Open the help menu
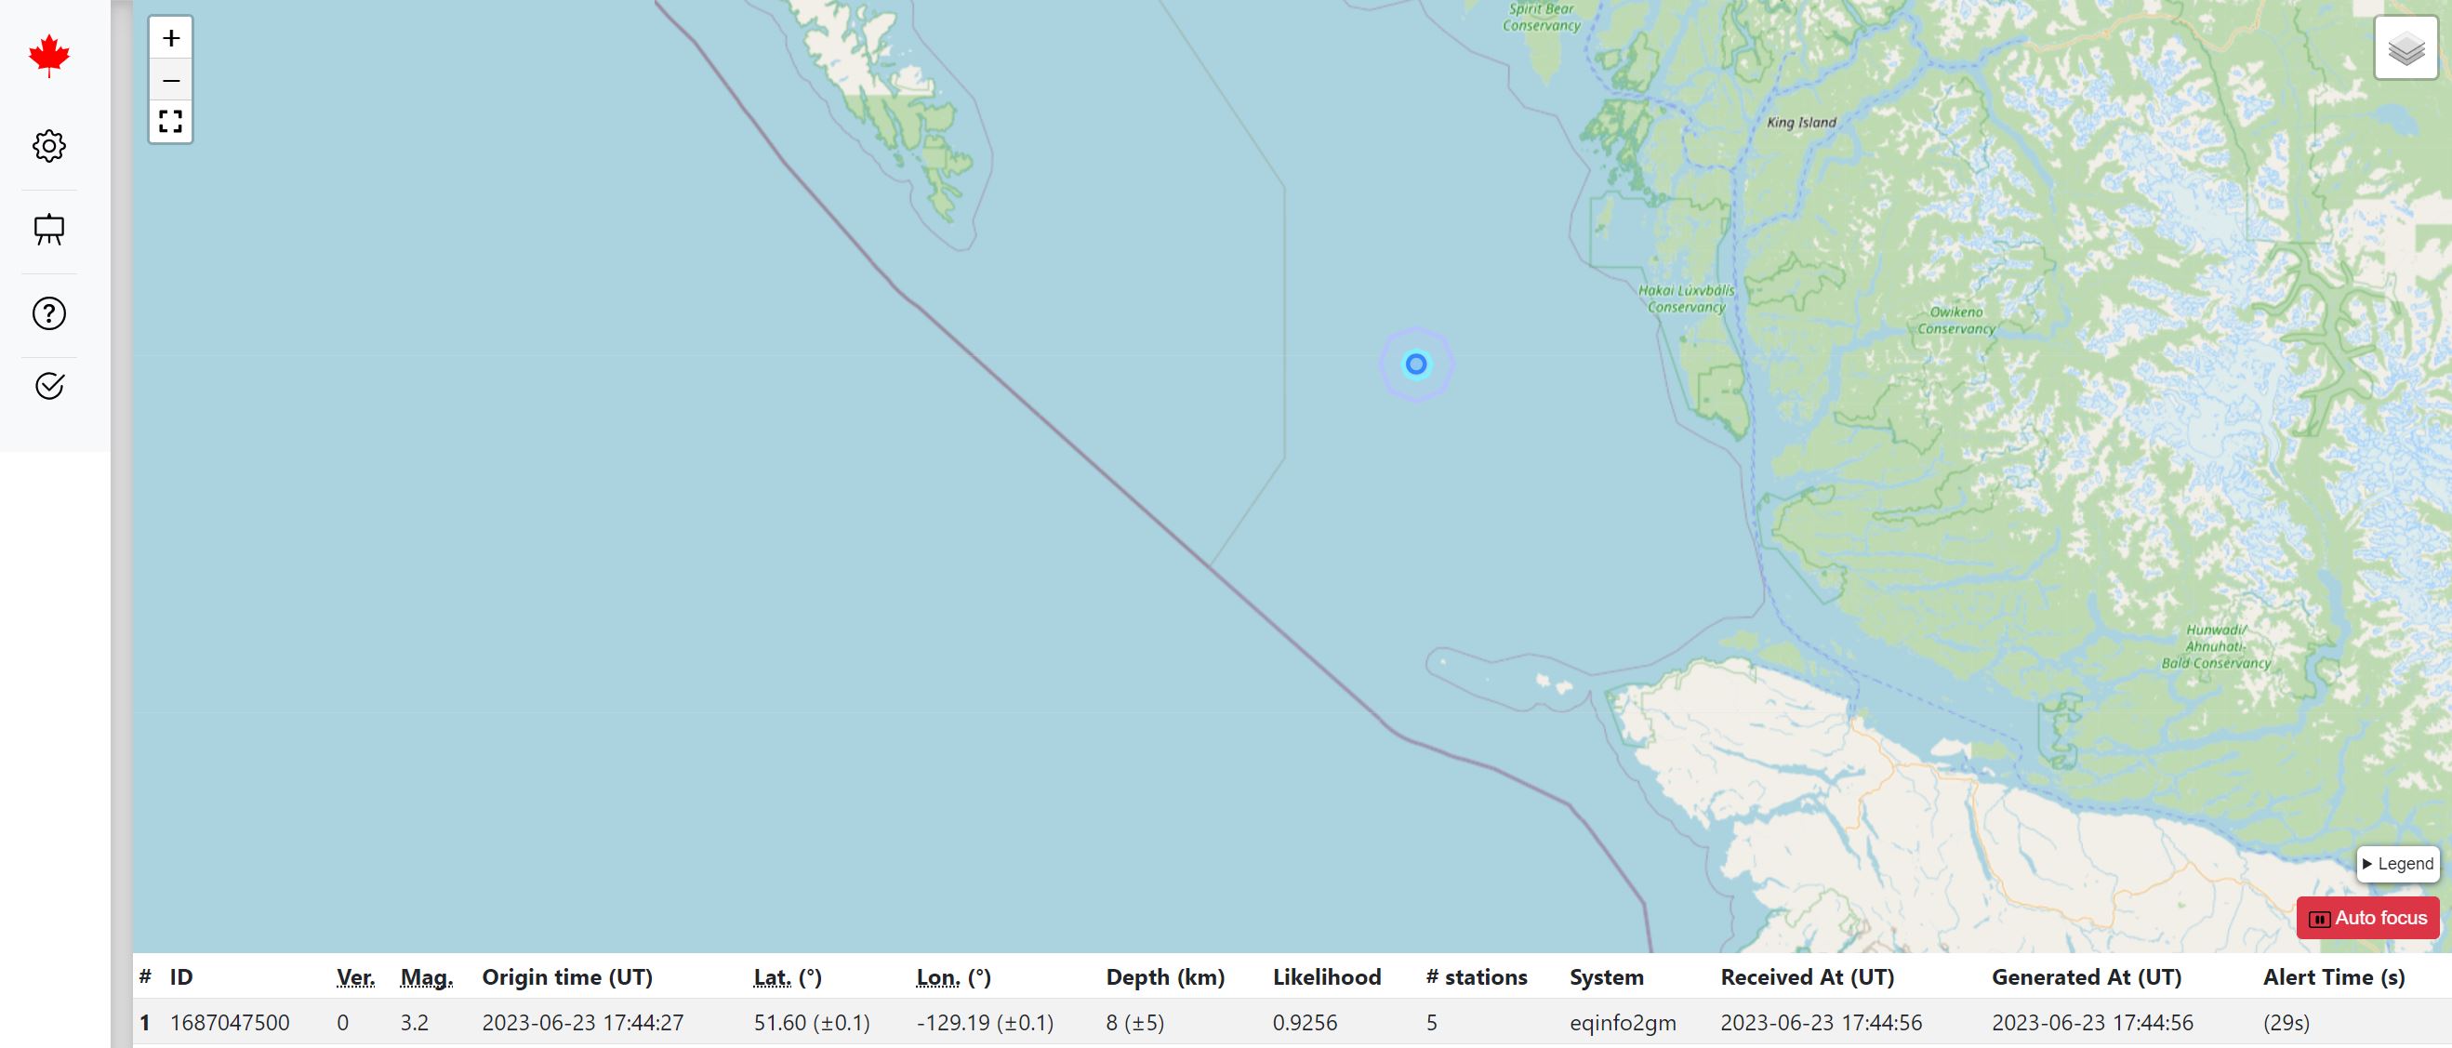Viewport: 2452px width, 1048px height. (x=48, y=312)
